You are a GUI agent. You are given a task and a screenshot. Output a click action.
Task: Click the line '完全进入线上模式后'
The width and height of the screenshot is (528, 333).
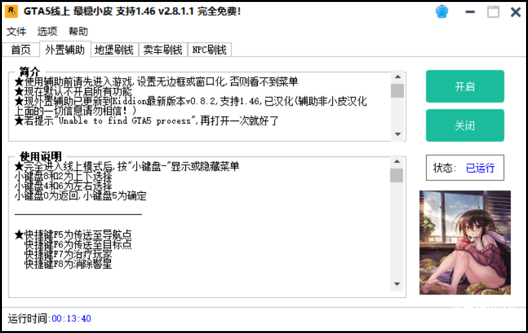127,166
